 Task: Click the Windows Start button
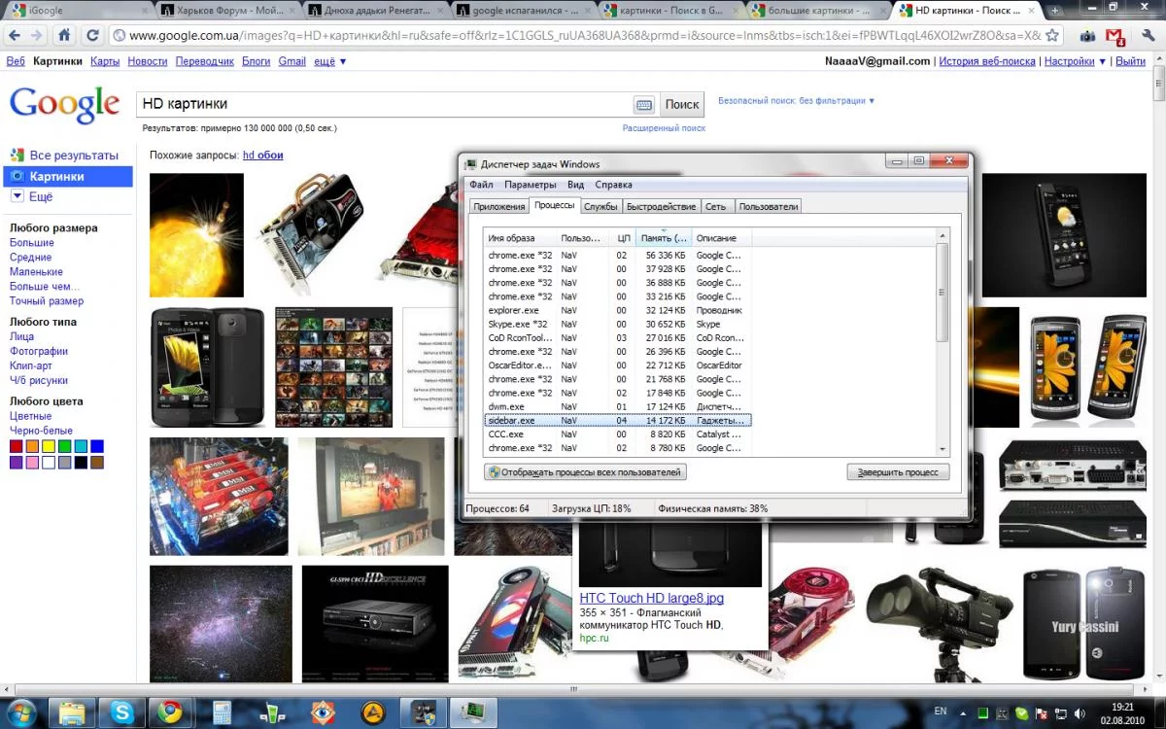click(x=21, y=712)
